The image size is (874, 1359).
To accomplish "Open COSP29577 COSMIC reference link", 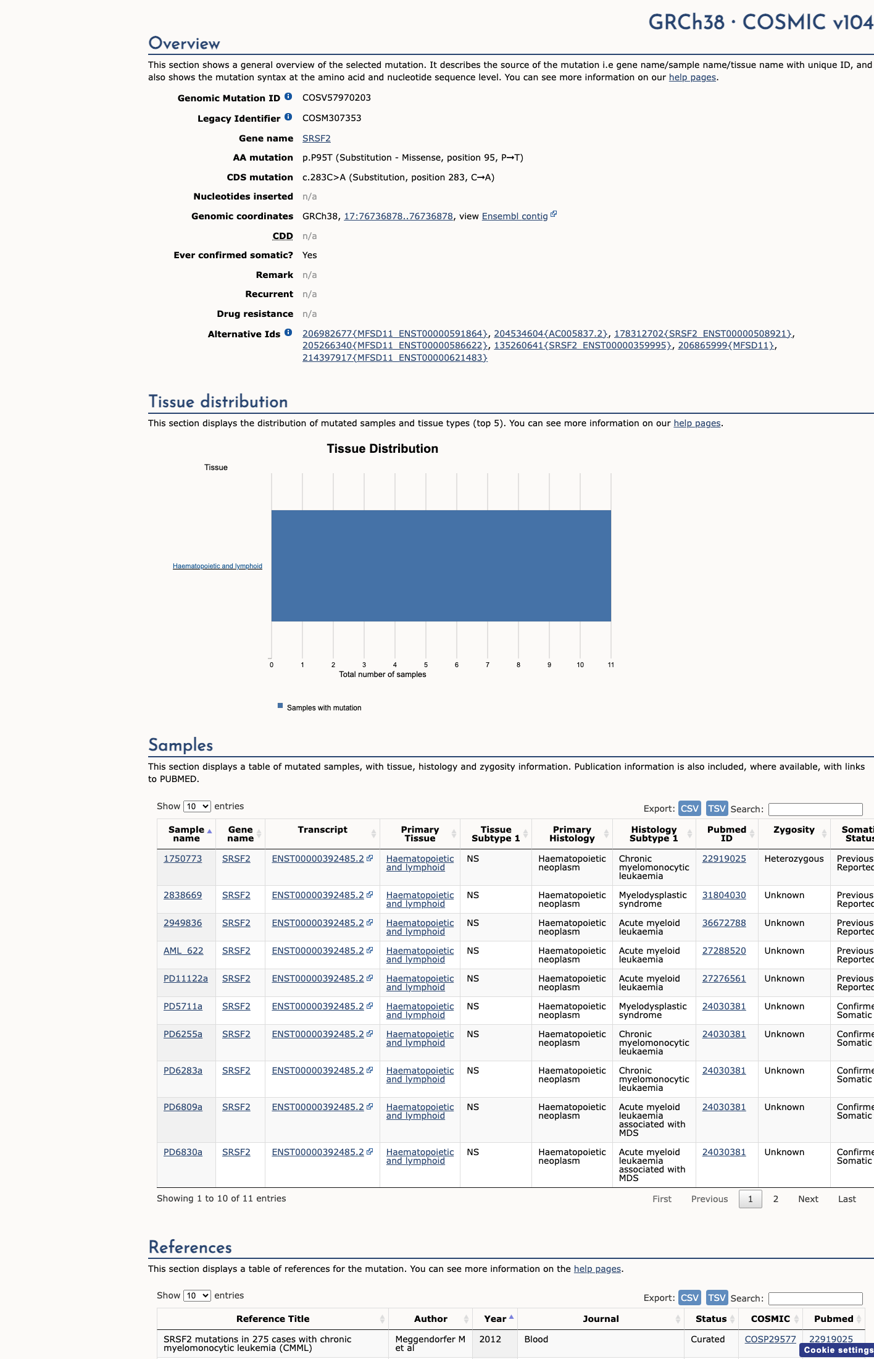I will 770,1339.
